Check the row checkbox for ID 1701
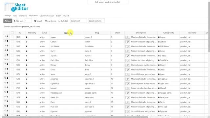210x118 pixels. pos(12,60)
